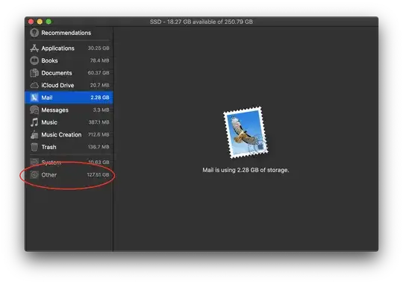
Task: Select the Documents sidebar icon
Action: tap(34, 73)
